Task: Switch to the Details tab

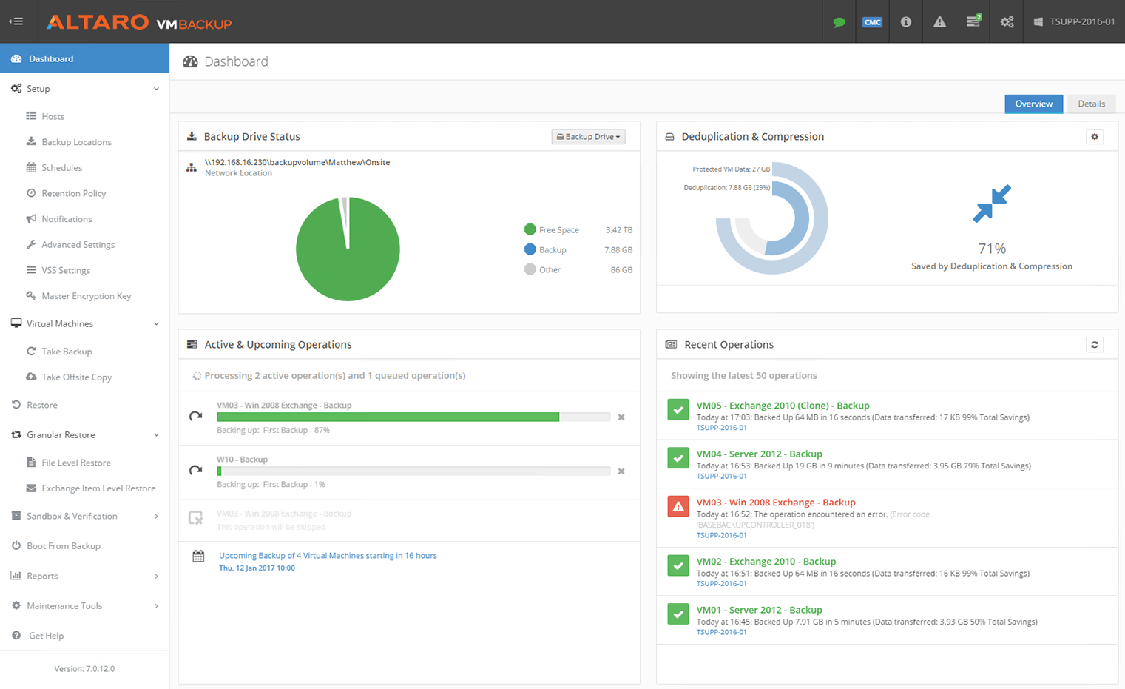Action: click(x=1092, y=104)
